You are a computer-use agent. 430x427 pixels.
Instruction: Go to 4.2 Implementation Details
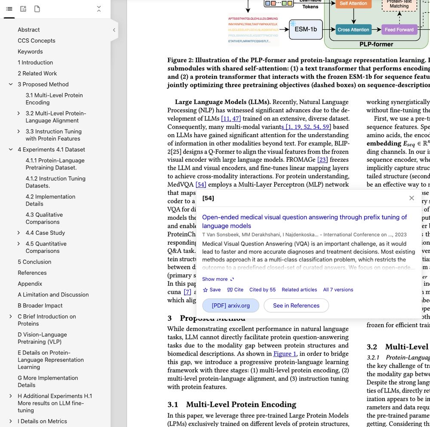tap(50, 200)
